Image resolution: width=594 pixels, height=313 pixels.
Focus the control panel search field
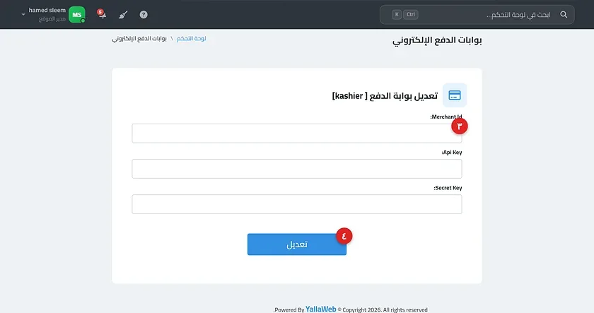pyautogui.click(x=477, y=15)
